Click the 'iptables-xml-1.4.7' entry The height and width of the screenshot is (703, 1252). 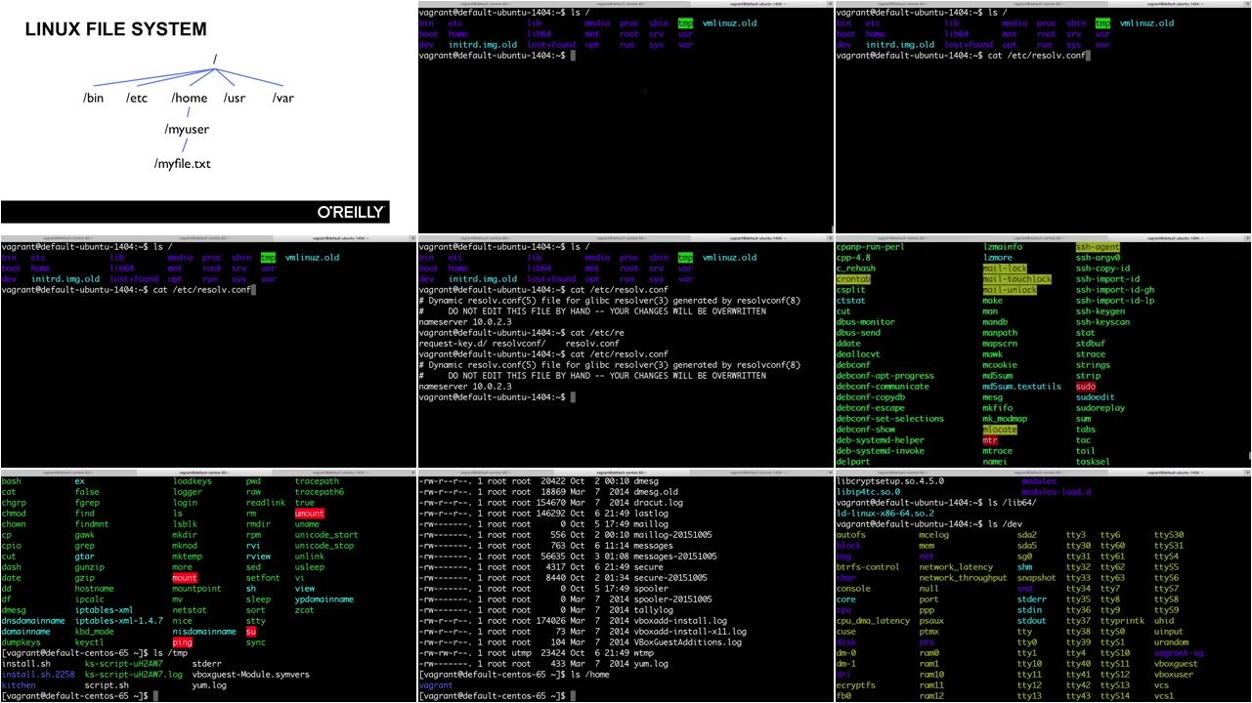(x=119, y=621)
